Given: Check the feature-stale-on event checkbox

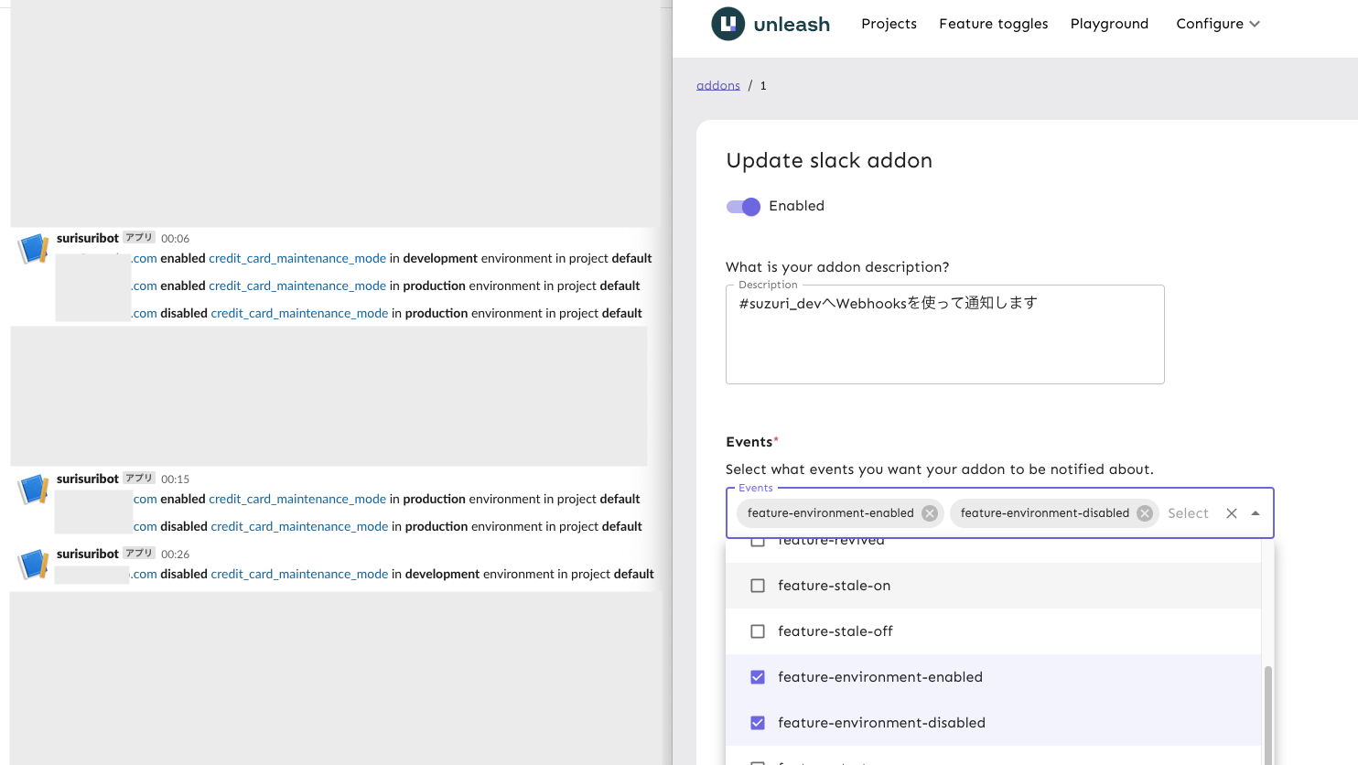Looking at the screenshot, I should tap(757, 586).
